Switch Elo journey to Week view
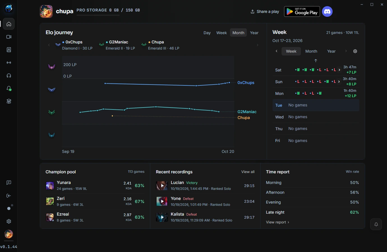The width and height of the screenshot is (387, 252). pyautogui.click(x=222, y=33)
